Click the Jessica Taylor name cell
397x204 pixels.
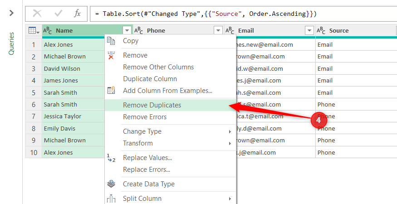pos(74,117)
